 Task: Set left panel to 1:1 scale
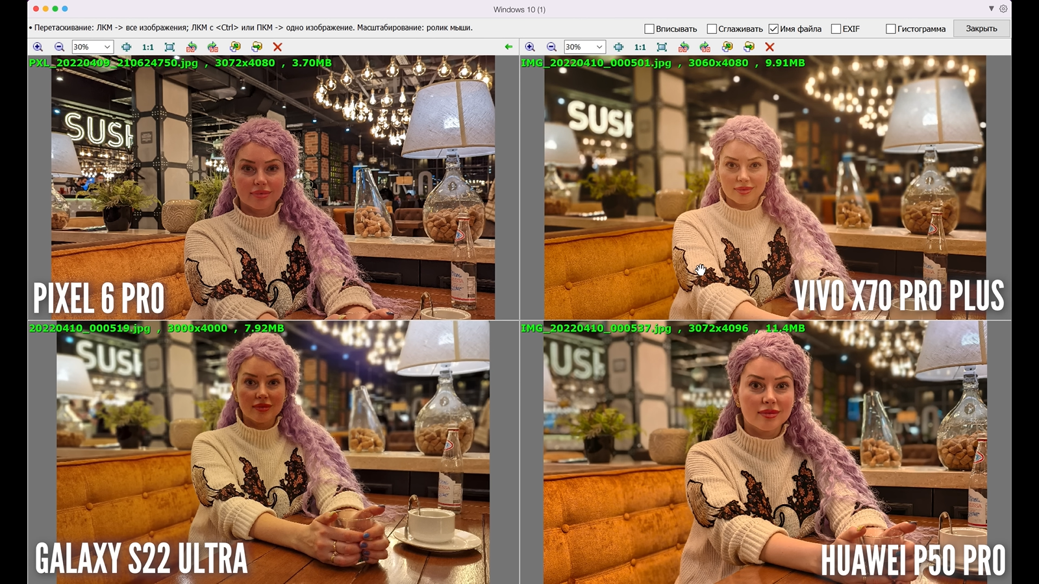(148, 47)
